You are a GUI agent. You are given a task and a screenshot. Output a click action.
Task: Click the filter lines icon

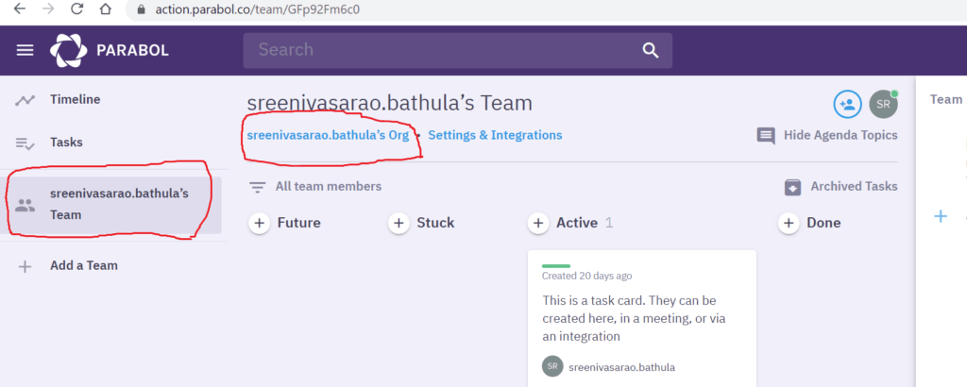257,187
